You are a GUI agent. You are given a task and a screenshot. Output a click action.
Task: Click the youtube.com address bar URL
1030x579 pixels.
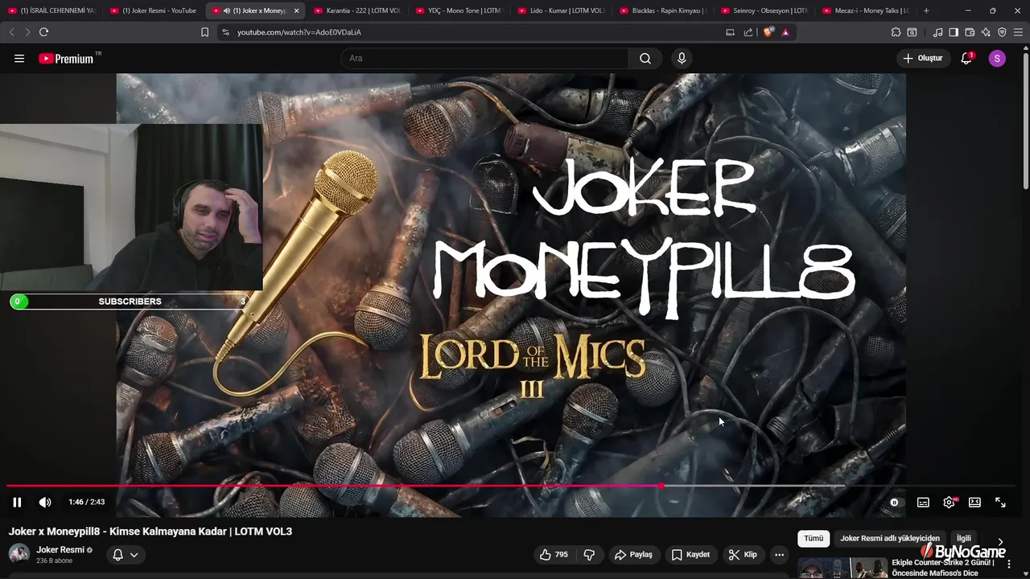click(299, 32)
